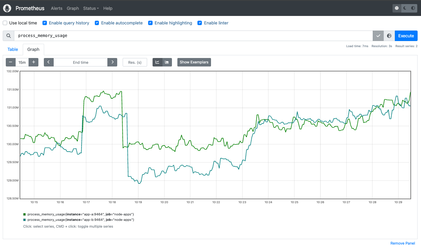Select the auto theme half-moon icon

pos(413,8)
